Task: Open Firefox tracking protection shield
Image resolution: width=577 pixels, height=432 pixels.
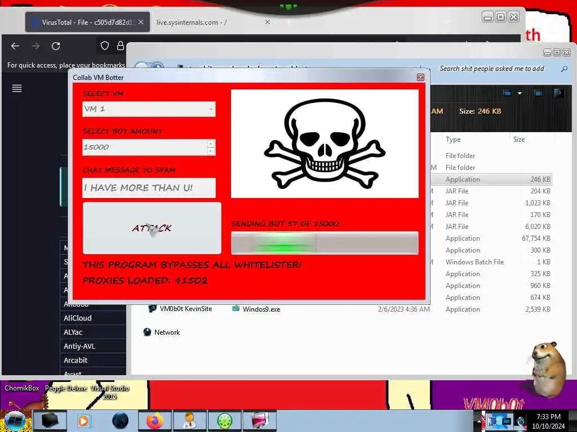Action: 104,46
